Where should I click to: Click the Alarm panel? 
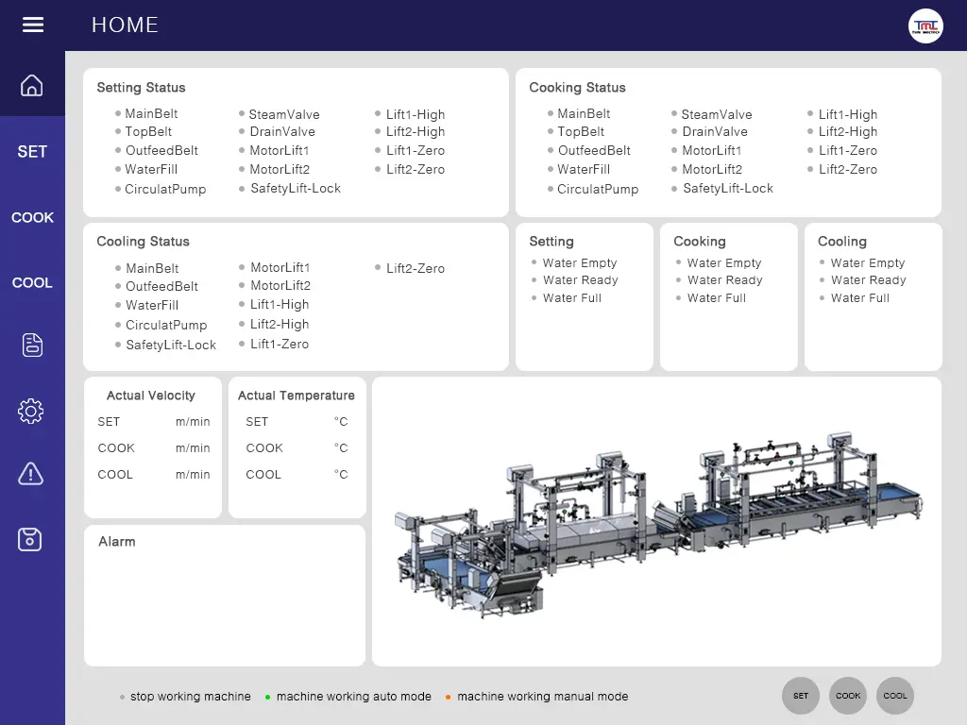click(225, 596)
